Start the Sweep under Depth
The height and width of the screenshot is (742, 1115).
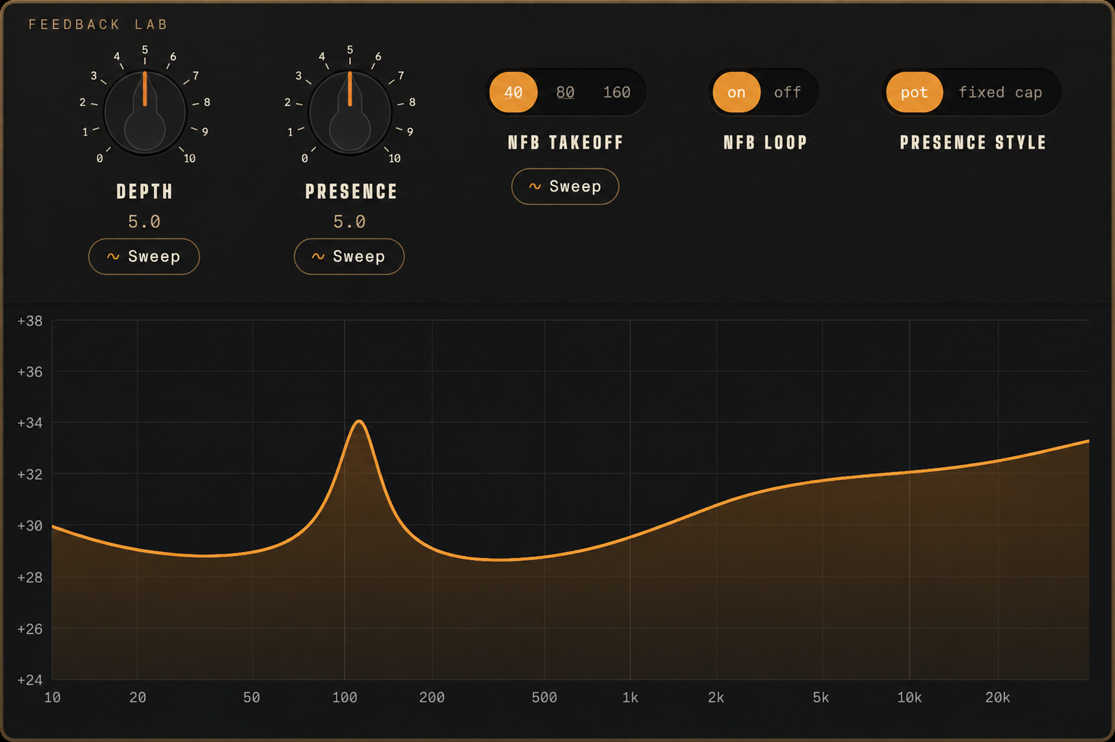tap(144, 257)
